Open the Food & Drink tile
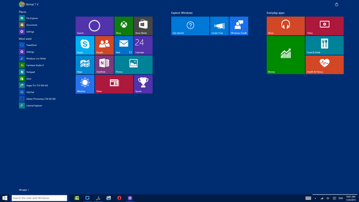The height and width of the screenshot is (202, 359). click(x=324, y=45)
